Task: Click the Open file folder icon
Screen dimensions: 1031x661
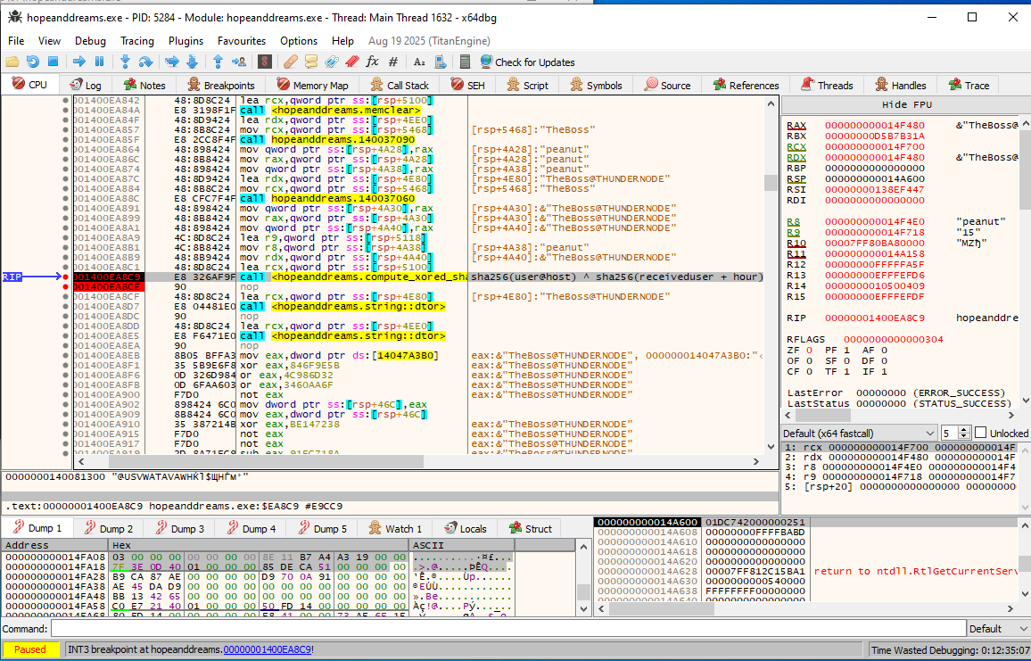Action: [x=12, y=62]
